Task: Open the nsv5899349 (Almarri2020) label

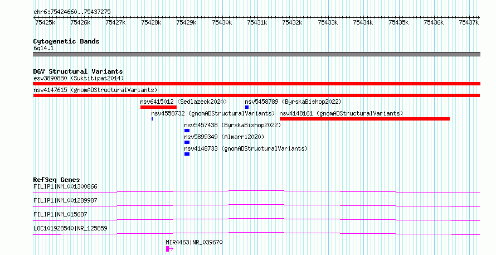Action: (x=224, y=137)
